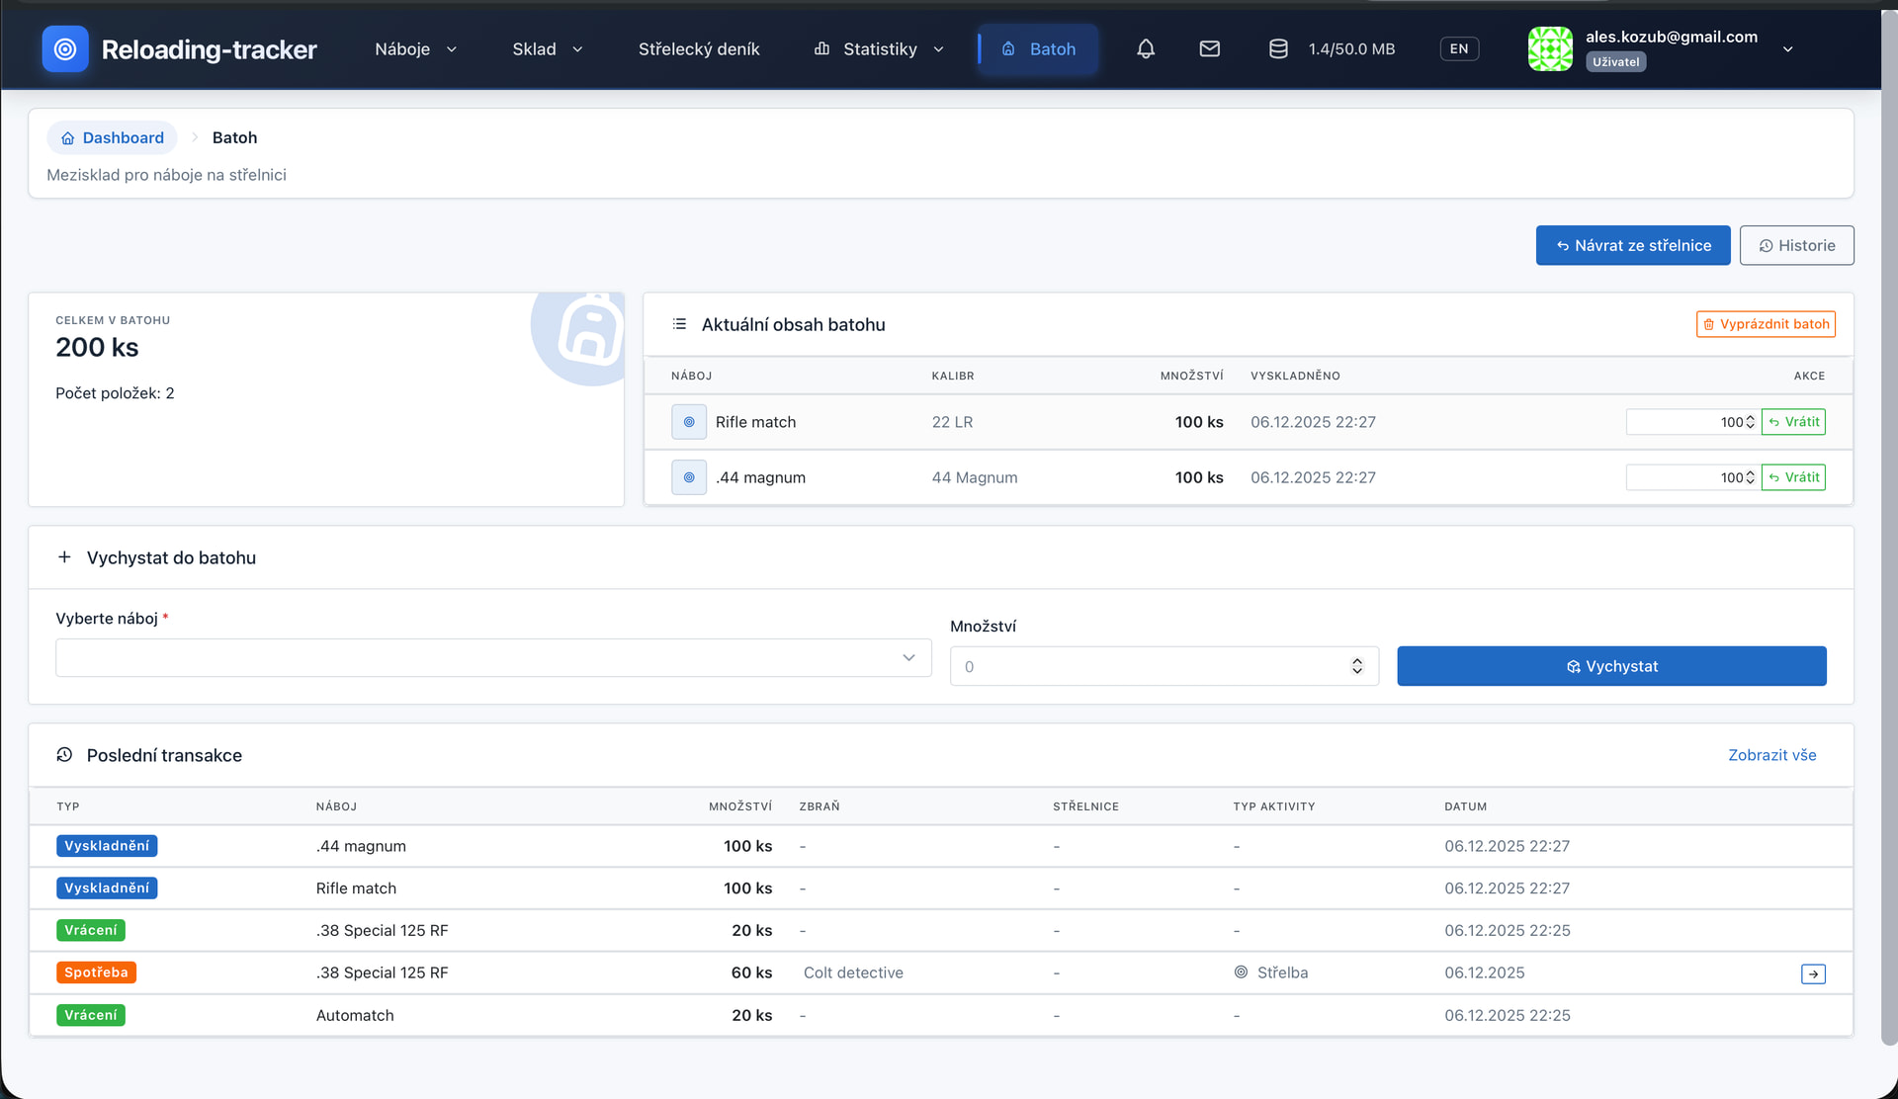Viewport: 1898px width, 1099px height.
Task: Click the Rifle match ammo icon
Action: (x=689, y=422)
